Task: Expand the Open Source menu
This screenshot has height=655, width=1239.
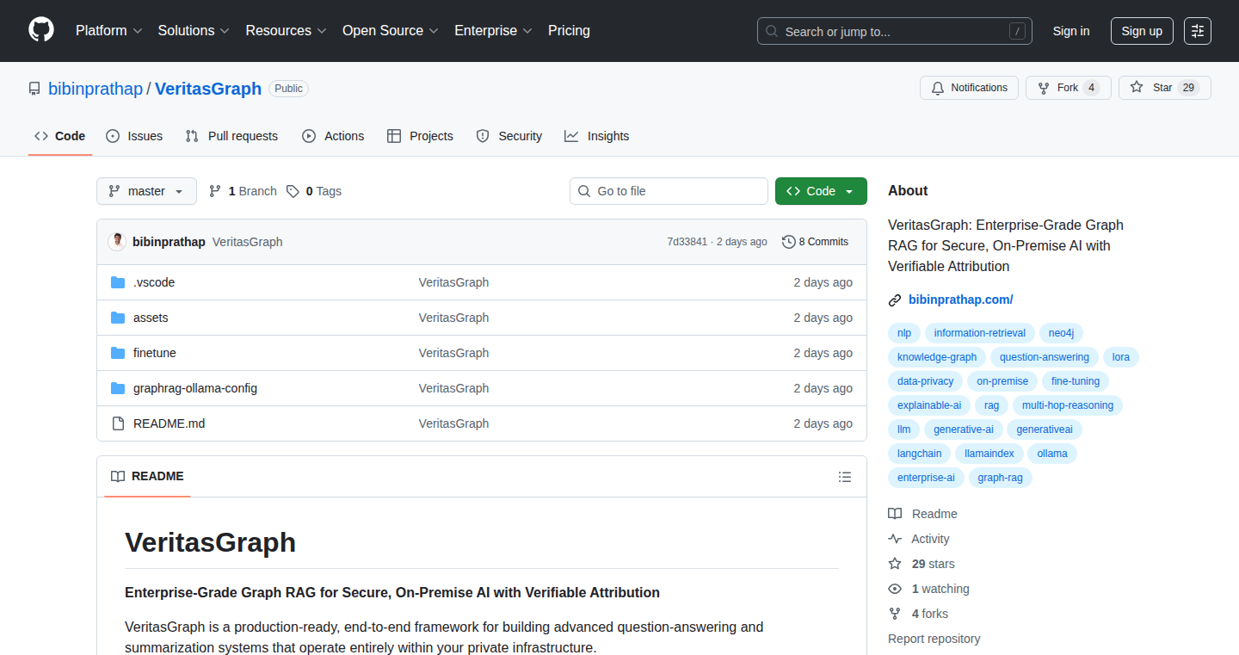Action: [391, 30]
